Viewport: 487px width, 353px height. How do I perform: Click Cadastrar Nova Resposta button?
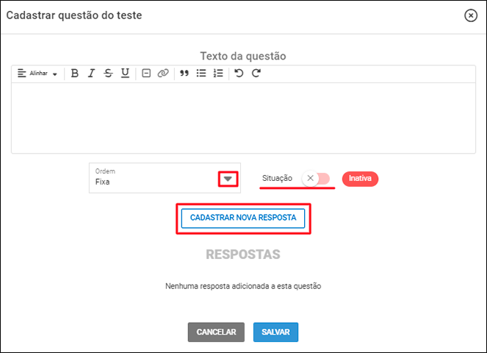pos(243,218)
